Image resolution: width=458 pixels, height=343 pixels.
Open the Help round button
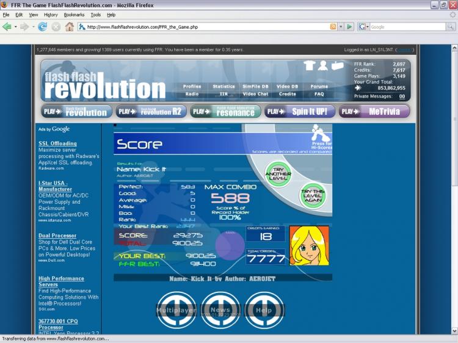click(264, 310)
